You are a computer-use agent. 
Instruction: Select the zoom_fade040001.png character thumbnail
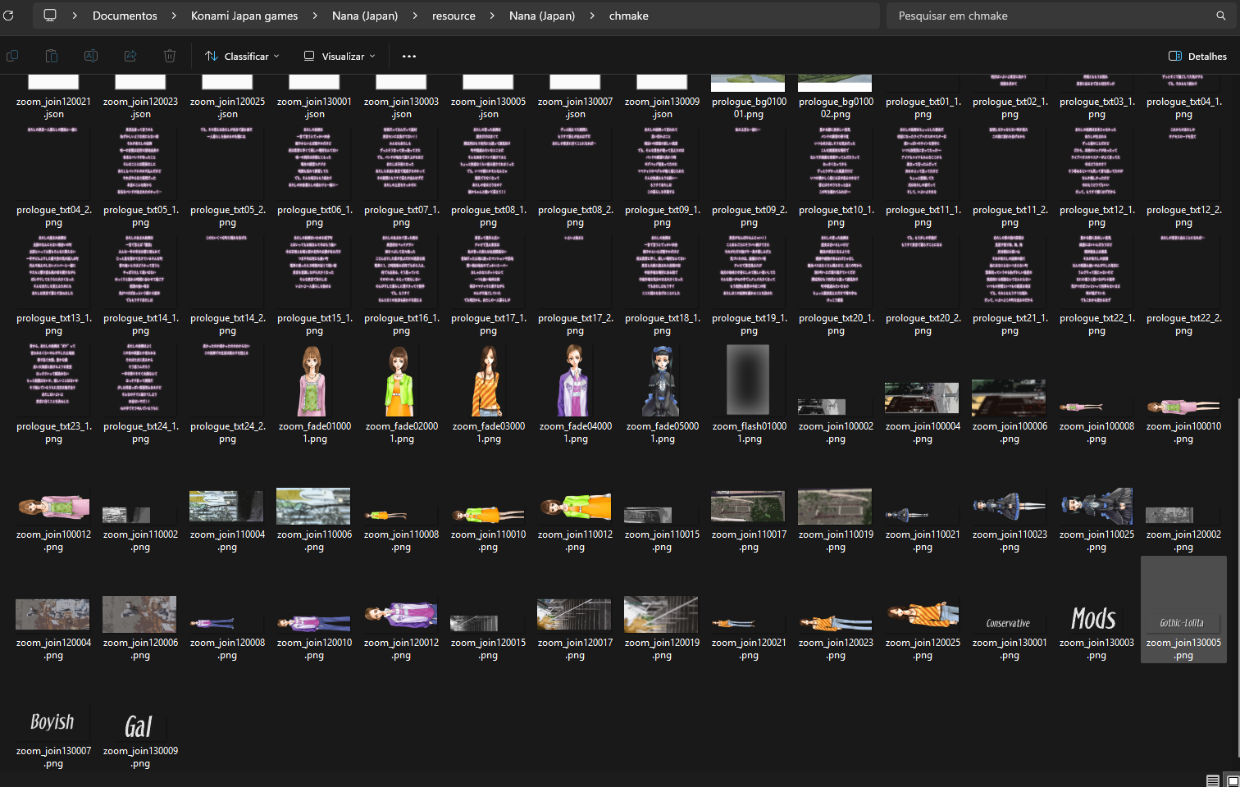click(573, 380)
